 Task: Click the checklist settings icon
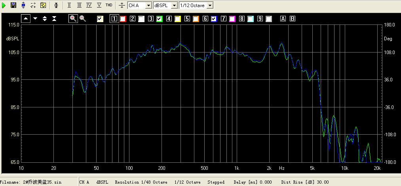pyautogui.click(x=43, y=5)
